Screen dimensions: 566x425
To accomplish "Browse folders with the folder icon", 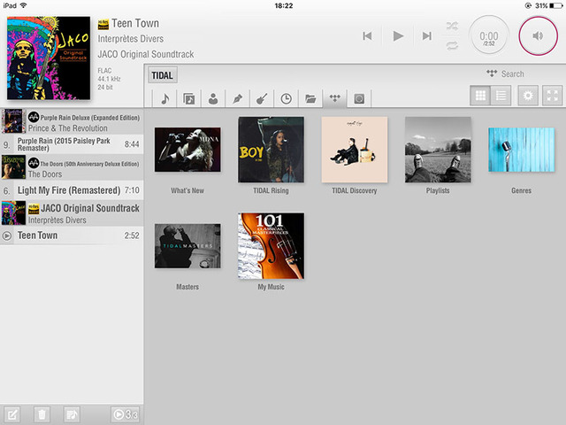I will [x=310, y=98].
